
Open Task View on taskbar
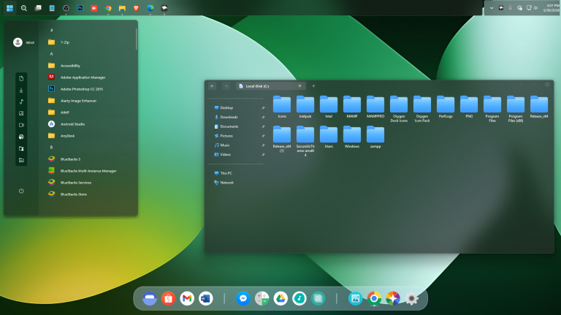click(x=38, y=8)
